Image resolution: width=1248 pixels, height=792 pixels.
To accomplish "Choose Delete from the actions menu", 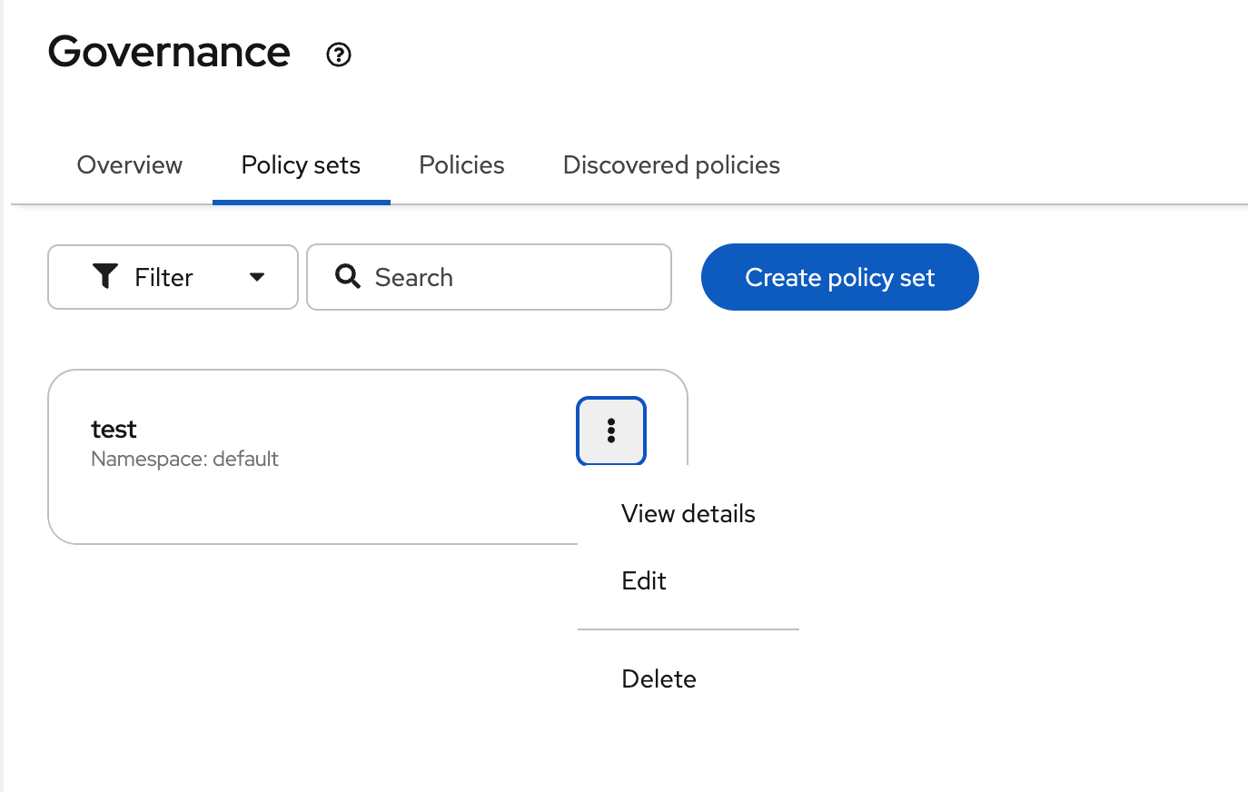I will coord(659,679).
